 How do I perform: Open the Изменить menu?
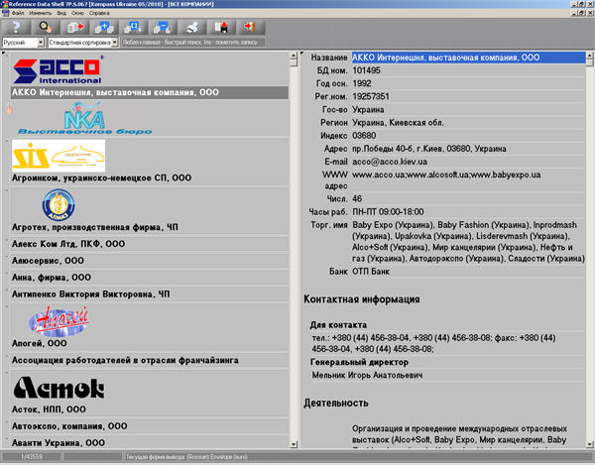tap(41, 13)
